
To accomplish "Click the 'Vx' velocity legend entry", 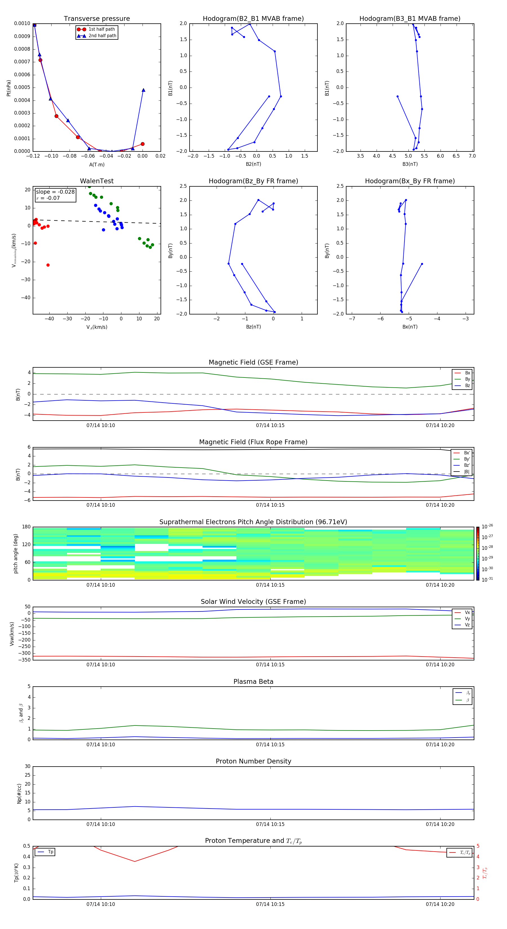I will coord(462,612).
